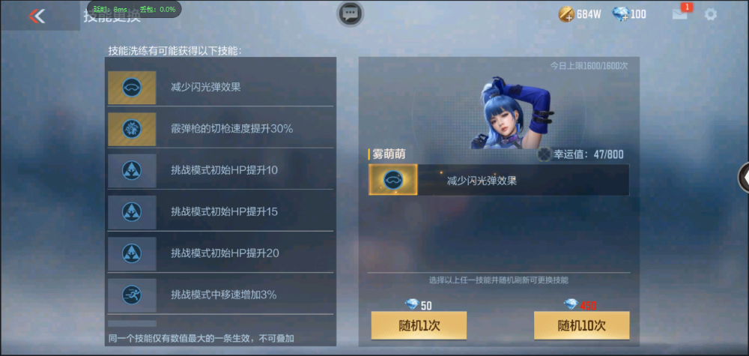Select the running icon for 挑战模式中移速增加3%

point(132,295)
